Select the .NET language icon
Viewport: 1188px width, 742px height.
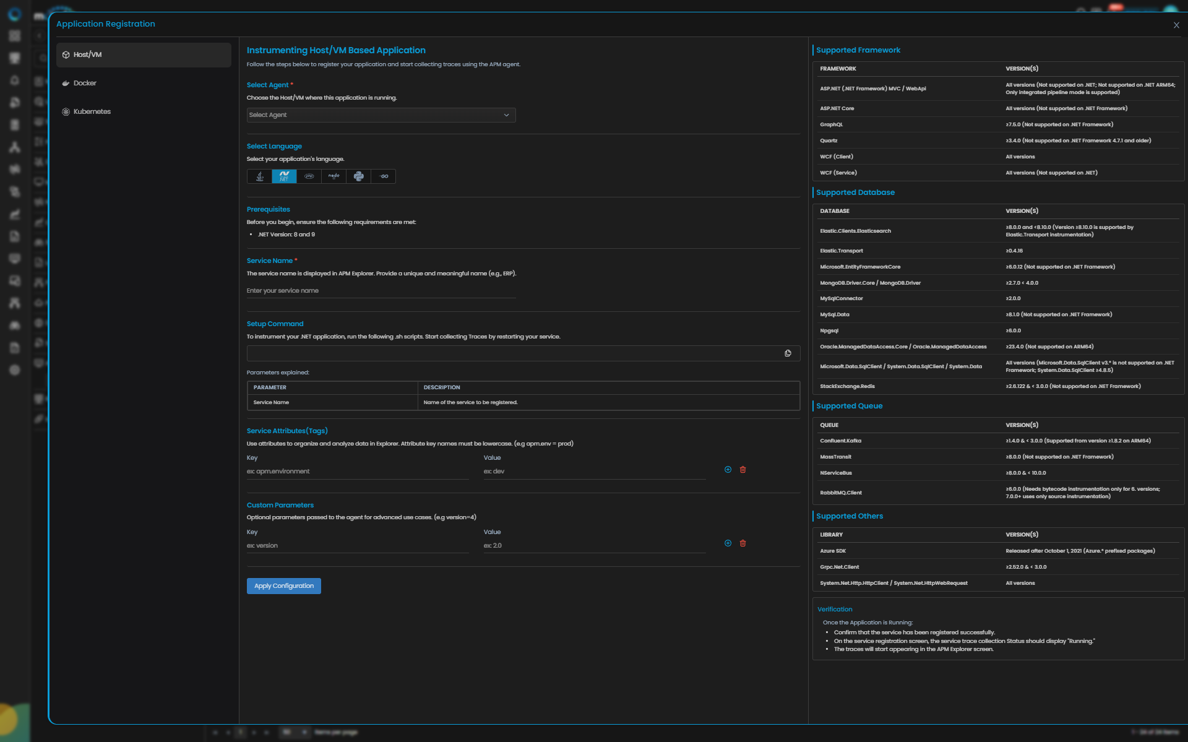(x=284, y=176)
